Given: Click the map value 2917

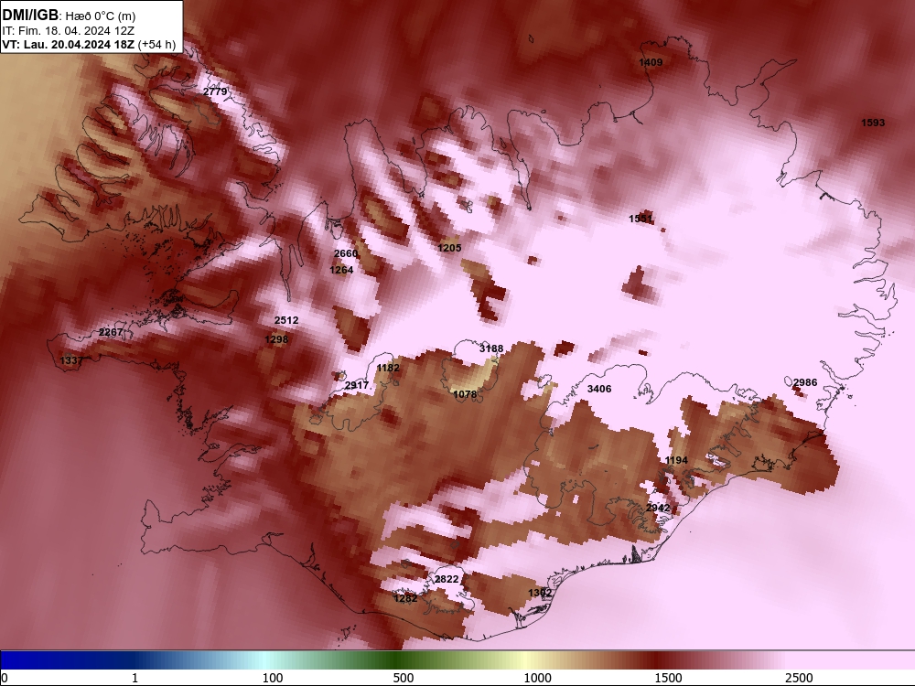Looking at the screenshot, I should pyautogui.click(x=357, y=385).
